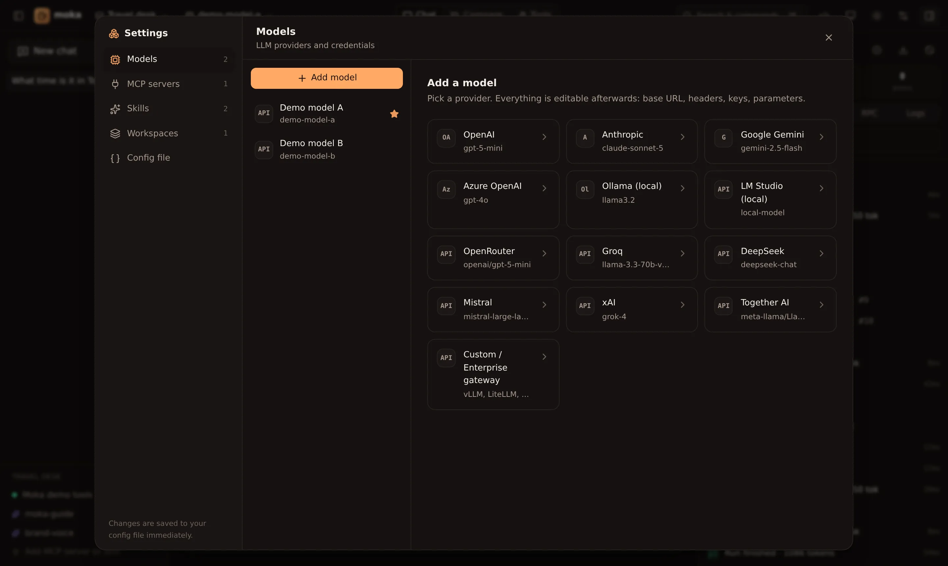Click the braces icon beside Config file

tap(115, 158)
